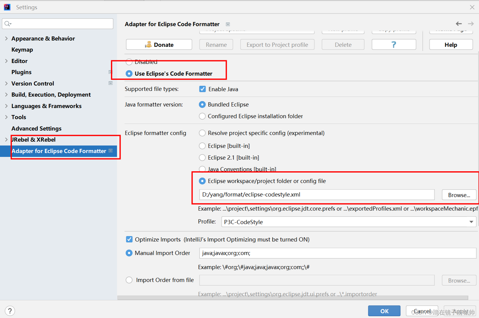The image size is (479, 318).
Task: Choose Bundled Eclipse formatter version
Action: [202, 104]
